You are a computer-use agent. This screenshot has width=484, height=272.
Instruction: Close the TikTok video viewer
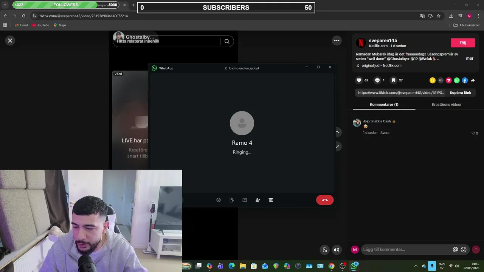[x=10, y=40]
